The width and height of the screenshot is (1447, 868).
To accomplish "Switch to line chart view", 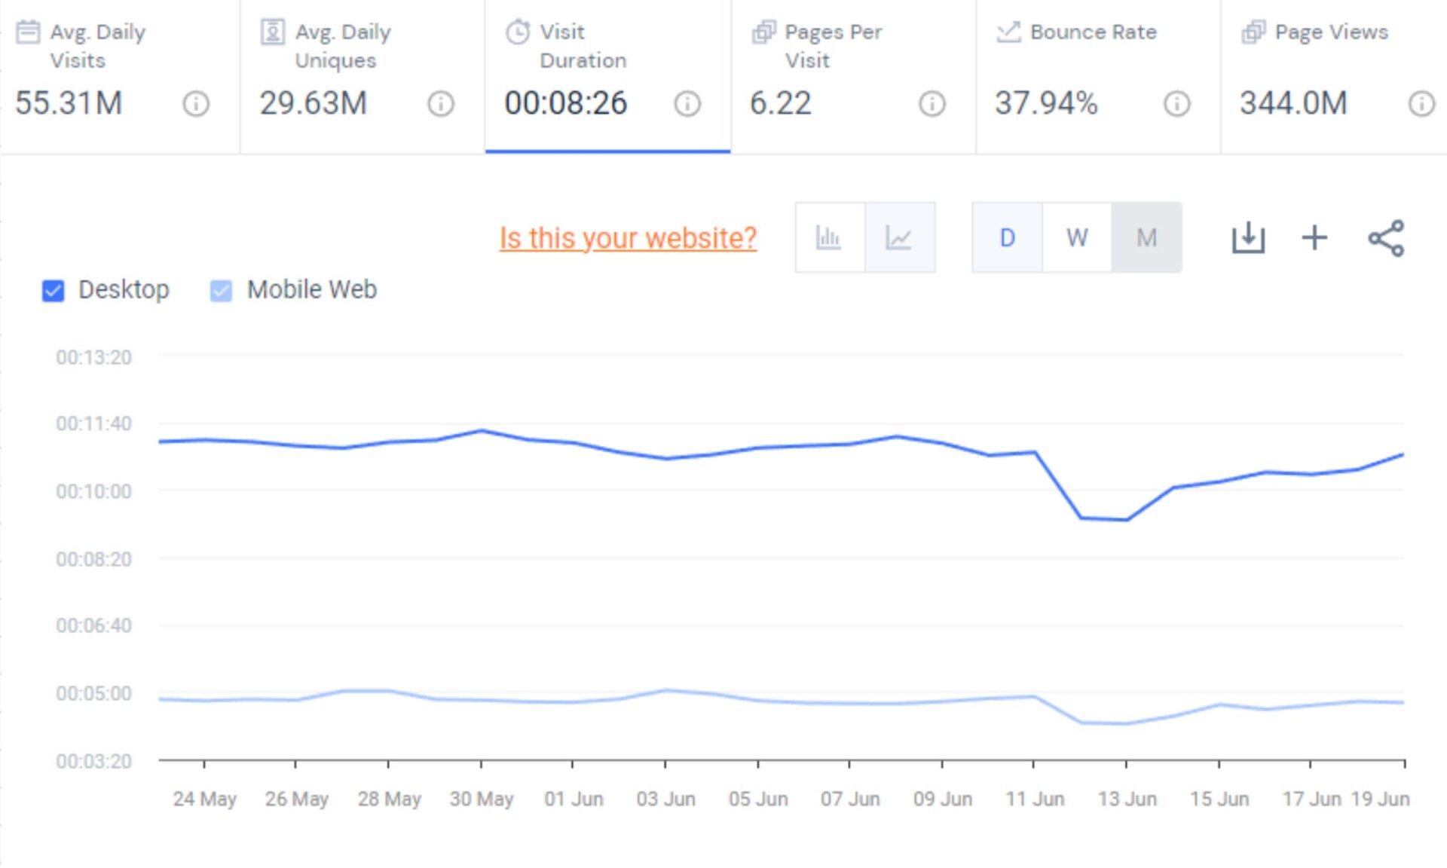I will tap(900, 237).
